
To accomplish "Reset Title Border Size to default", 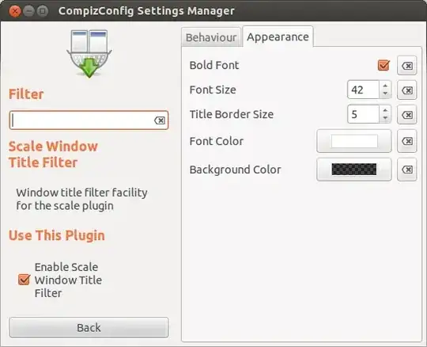I will [x=407, y=115].
